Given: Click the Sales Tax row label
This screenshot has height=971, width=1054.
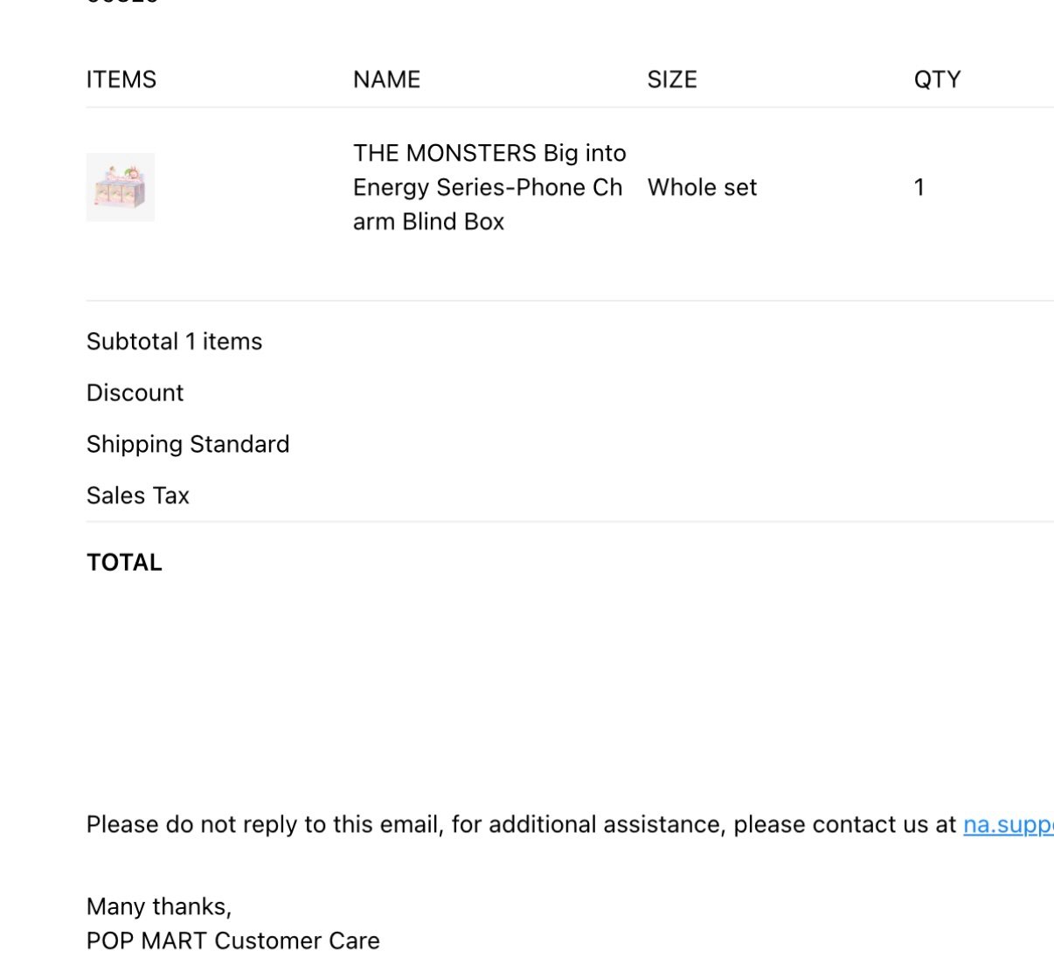Looking at the screenshot, I should coord(138,496).
